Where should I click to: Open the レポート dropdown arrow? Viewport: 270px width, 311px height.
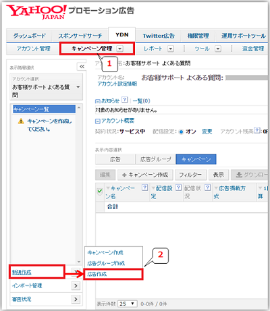click(x=171, y=49)
